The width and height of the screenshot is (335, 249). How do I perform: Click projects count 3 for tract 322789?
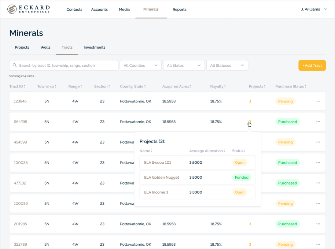pos(250,245)
